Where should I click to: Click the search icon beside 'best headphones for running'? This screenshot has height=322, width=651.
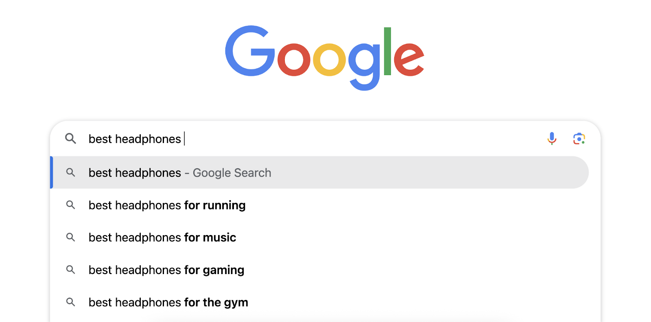coord(70,205)
